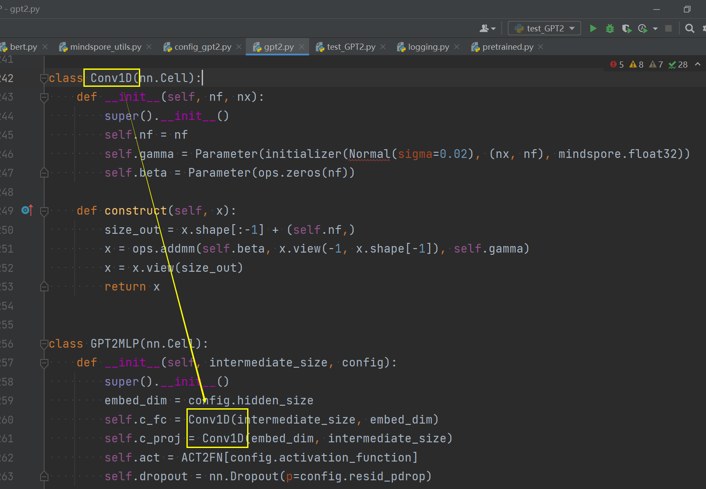Viewport: 706px width, 489px height.
Task: Open the test_GPT2 run configuration dropdown
Action: coord(544,28)
